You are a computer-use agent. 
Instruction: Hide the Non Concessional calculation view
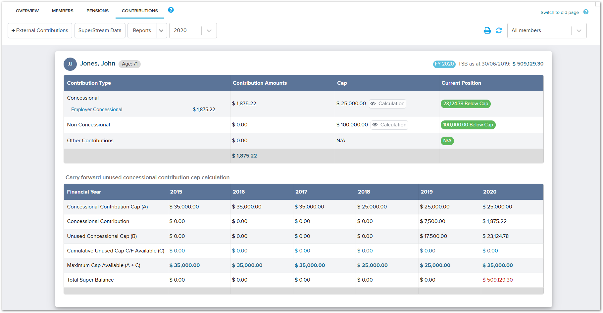point(389,125)
